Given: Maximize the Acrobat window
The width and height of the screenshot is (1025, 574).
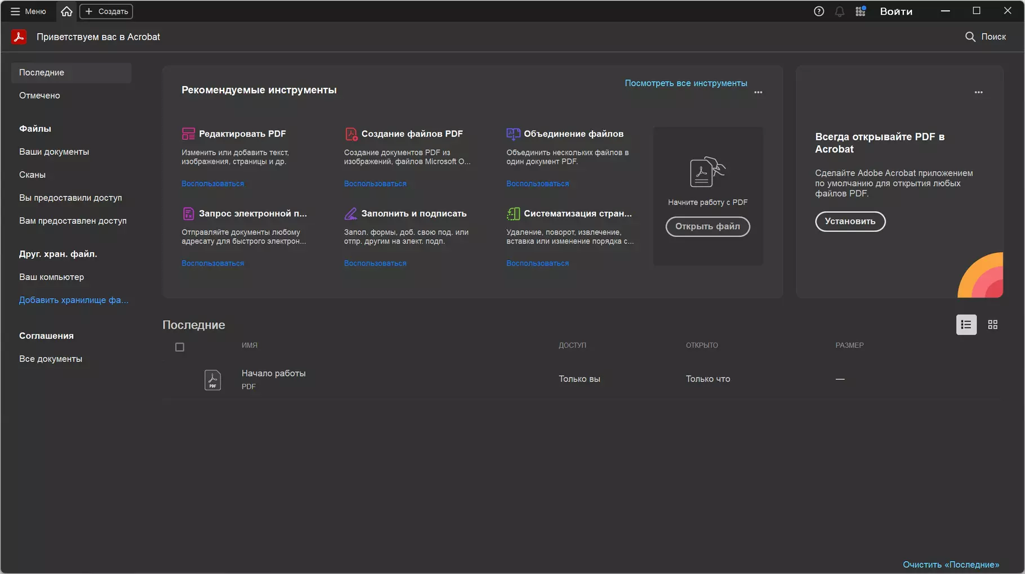Looking at the screenshot, I should [x=977, y=11].
